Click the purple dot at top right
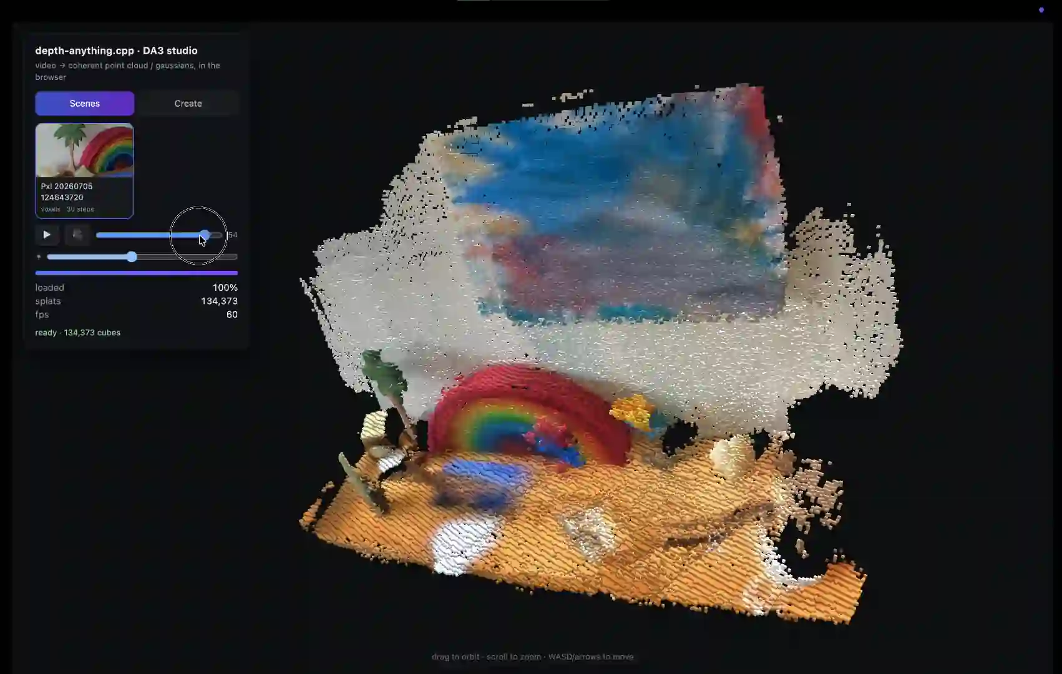1062x674 pixels. pyautogui.click(x=1041, y=10)
